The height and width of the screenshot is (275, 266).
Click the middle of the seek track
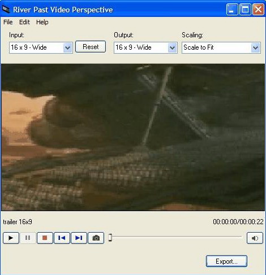[175, 237]
